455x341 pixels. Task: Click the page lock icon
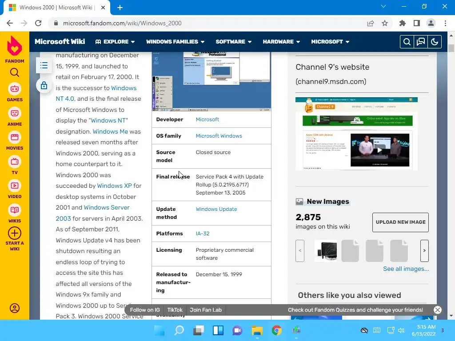44,86
